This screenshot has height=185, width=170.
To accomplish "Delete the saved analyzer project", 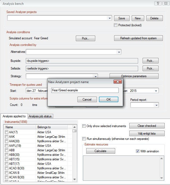I will (154, 18).
